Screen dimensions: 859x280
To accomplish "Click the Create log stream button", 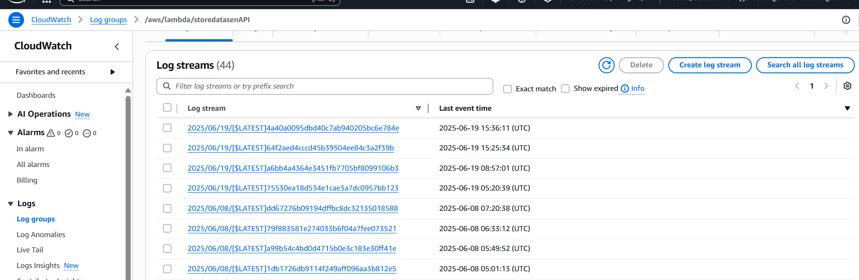I will pyautogui.click(x=709, y=66).
